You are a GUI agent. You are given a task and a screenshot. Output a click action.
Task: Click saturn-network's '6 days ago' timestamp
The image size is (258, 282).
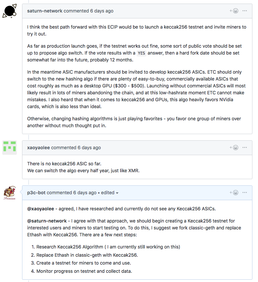(102, 11)
